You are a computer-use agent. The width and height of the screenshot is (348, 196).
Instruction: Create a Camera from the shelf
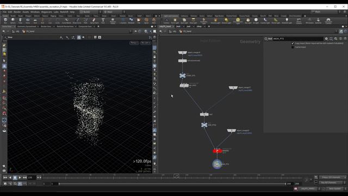166,21
